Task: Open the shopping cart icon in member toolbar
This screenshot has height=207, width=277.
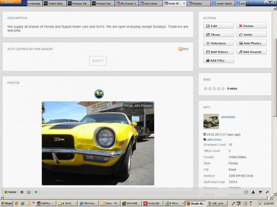Action: point(260,192)
